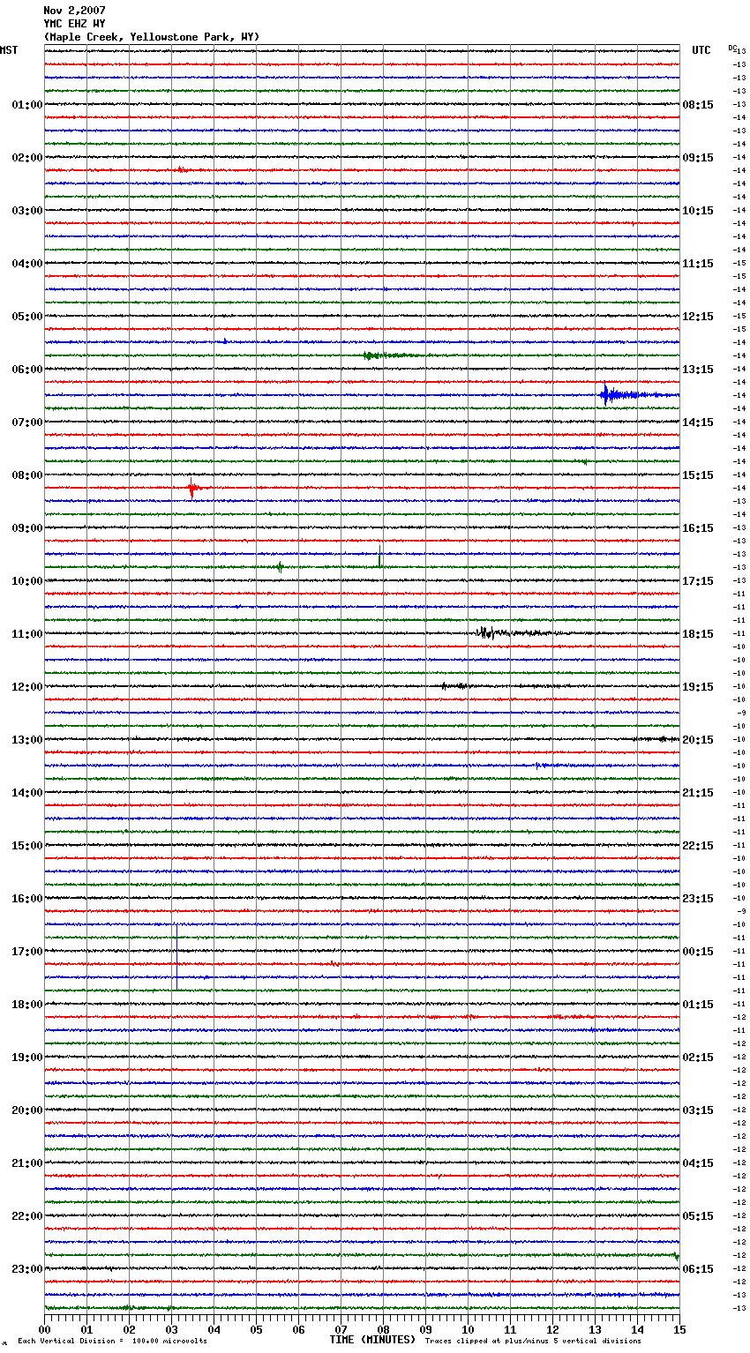Click the "15:15" UTC time label
This screenshot has height=1353, width=750.
tap(698, 475)
